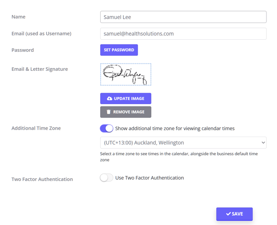Click the trash icon on Remove Image
The height and width of the screenshot is (225, 277).
[109, 112]
